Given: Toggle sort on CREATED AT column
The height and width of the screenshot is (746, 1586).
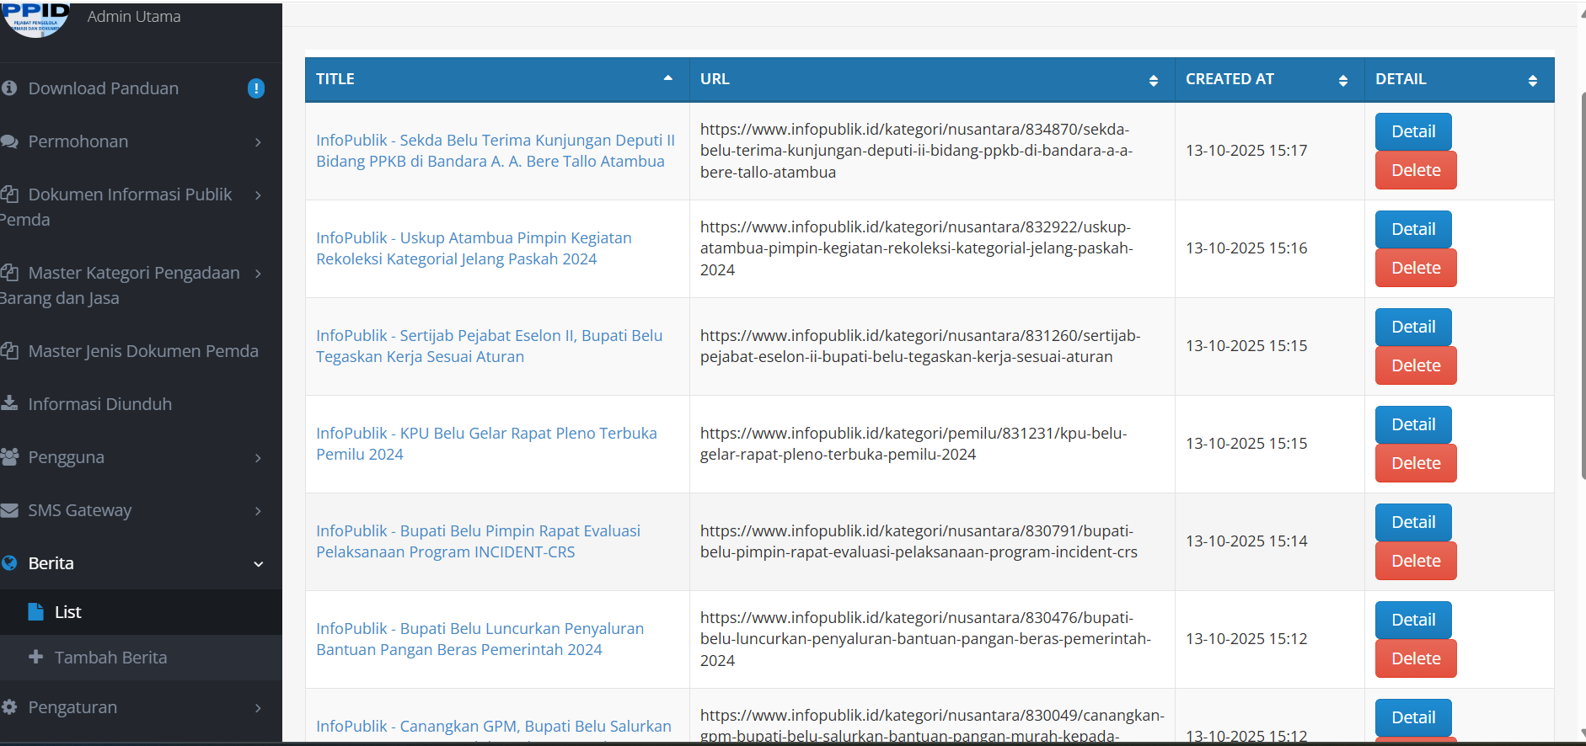Looking at the screenshot, I should point(1342,80).
